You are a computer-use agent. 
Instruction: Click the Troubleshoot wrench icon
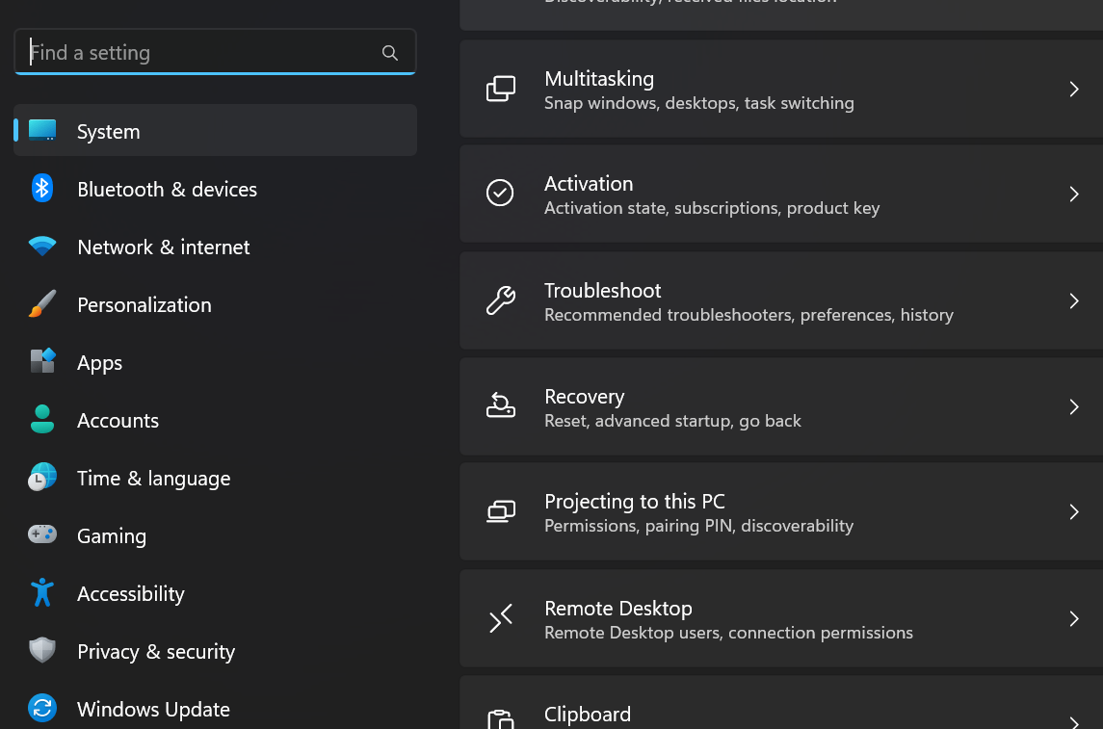click(500, 300)
